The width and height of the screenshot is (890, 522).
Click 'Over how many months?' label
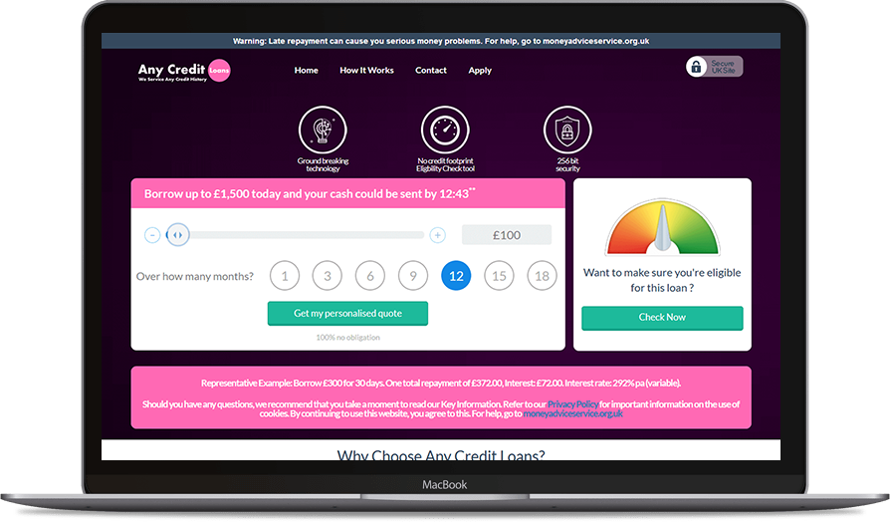point(195,277)
